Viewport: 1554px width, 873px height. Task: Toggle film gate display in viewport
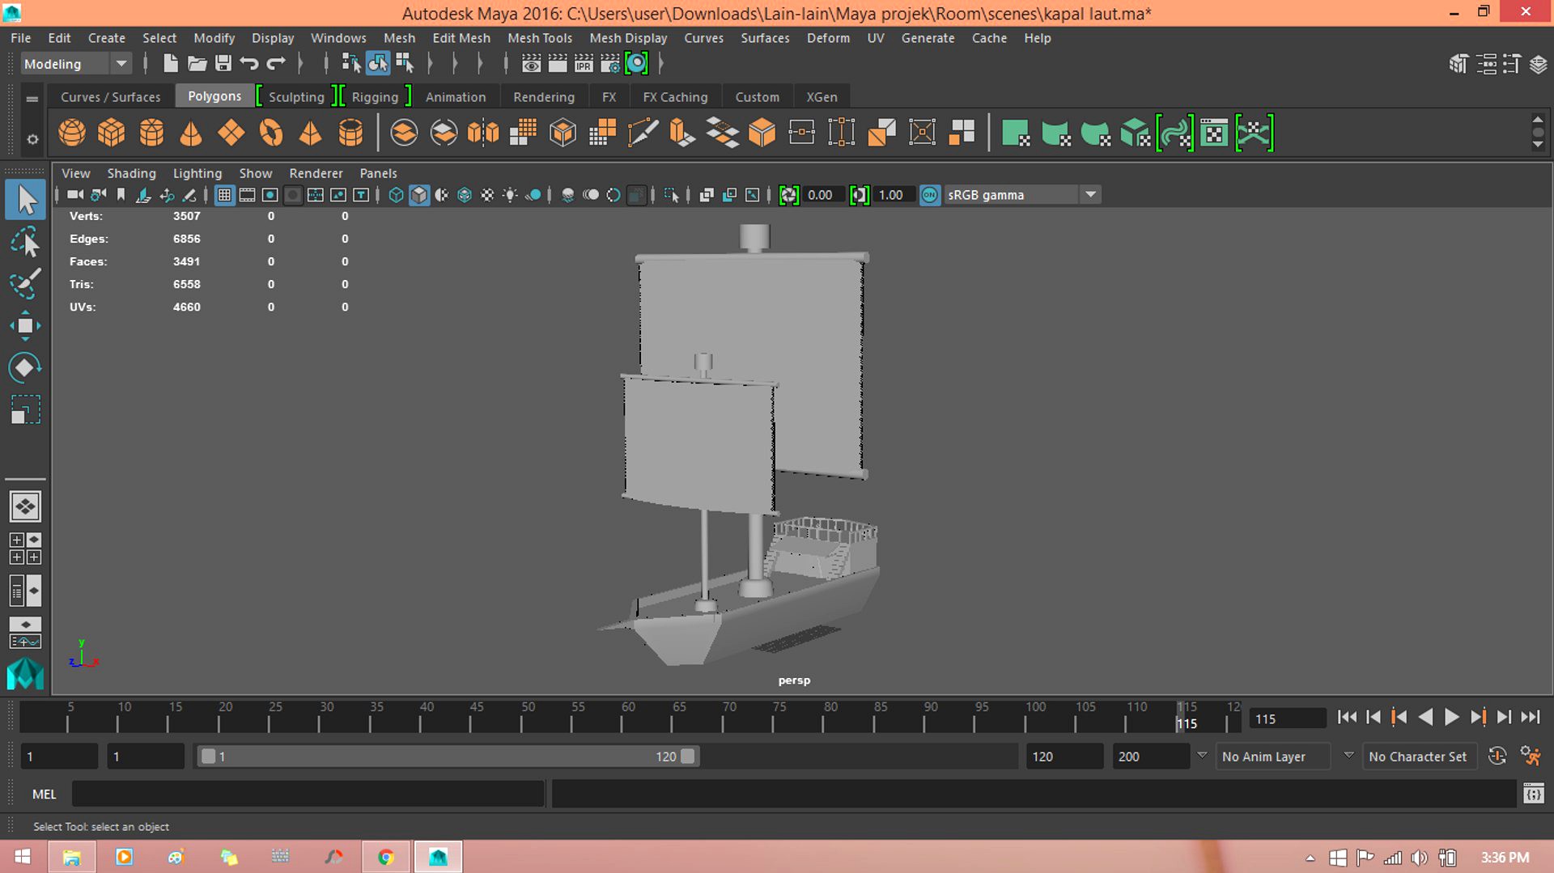(x=247, y=195)
